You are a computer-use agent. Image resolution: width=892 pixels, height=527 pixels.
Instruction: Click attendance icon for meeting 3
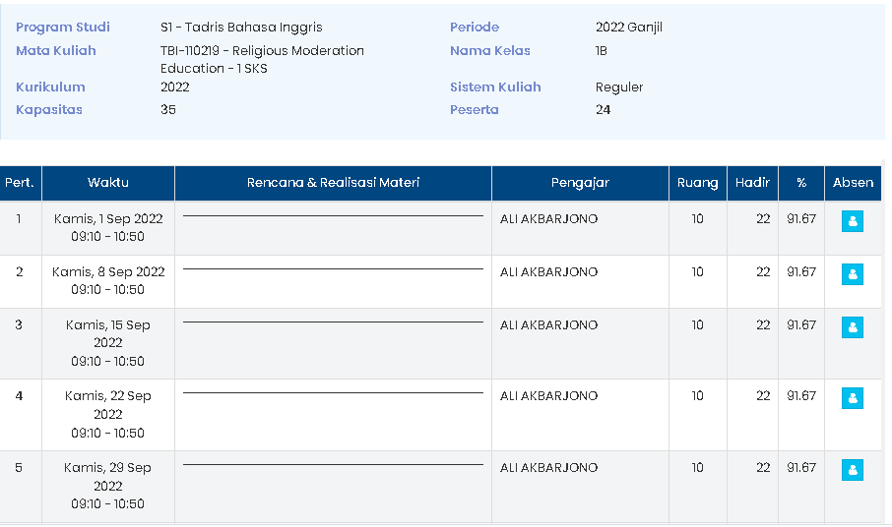pos(853,327)
